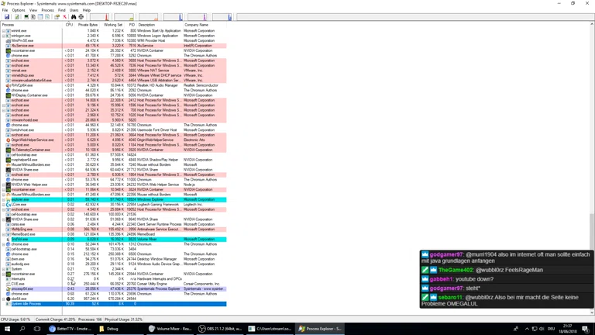Collapse the winlogon.exe tree node
Screen dimensions: 595x335
[x=4, y=36]
